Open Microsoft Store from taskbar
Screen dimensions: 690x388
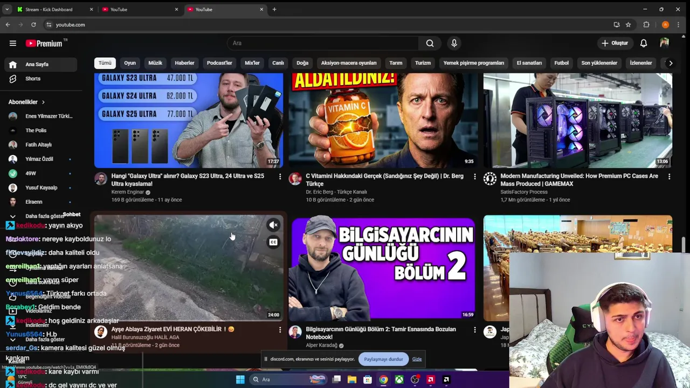pos(368,379)
